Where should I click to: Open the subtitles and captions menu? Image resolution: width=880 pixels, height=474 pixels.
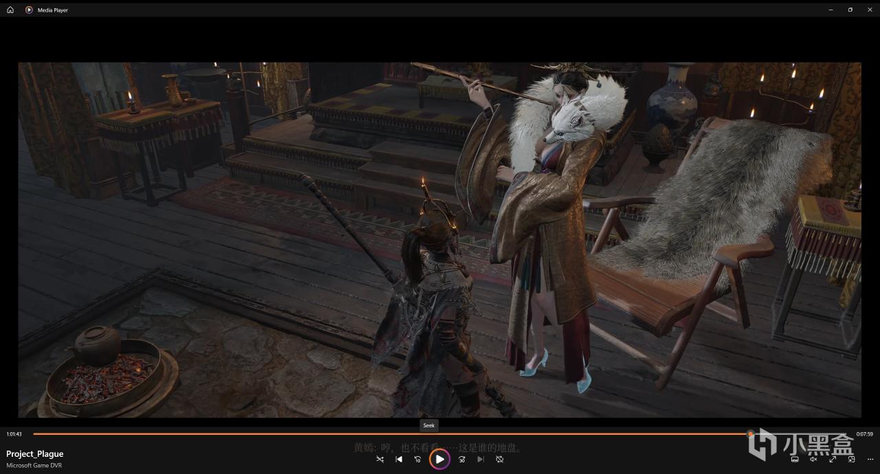pyautogui.click(x=795, y=459)
